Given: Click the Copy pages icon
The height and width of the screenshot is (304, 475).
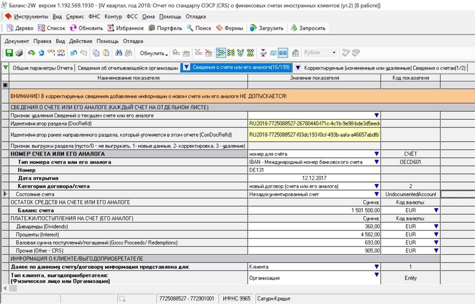Looking at the screenshot, I should tap(96, 53).
